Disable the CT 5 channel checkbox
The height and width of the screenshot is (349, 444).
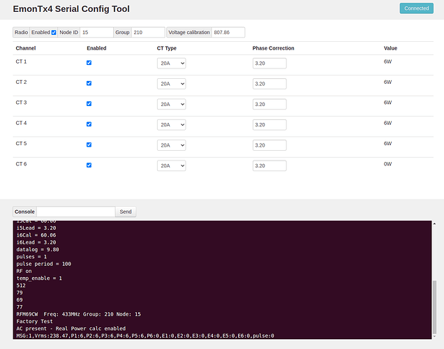[x=89, y=145]
